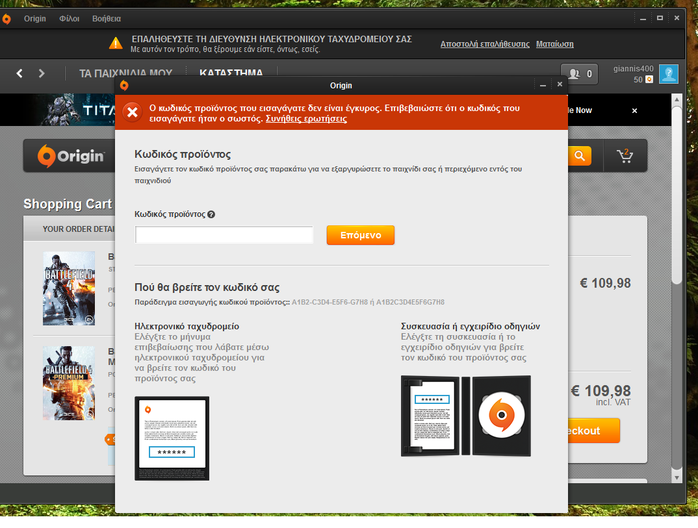
Task: Click the Επόμενο button
Action: pos(361,235)
